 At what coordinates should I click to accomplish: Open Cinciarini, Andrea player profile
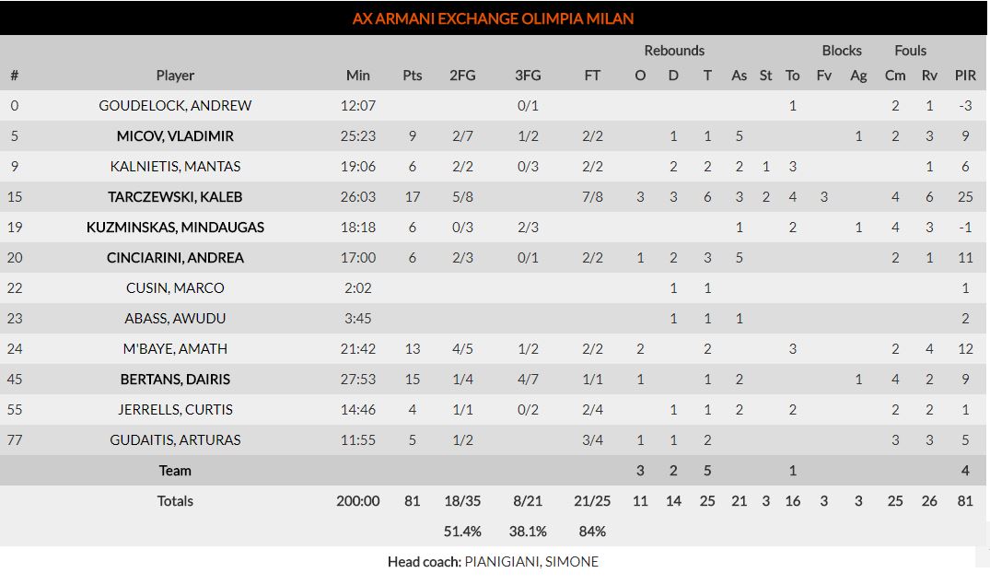point(175,258)
